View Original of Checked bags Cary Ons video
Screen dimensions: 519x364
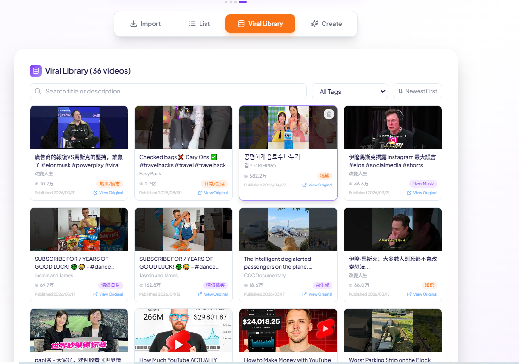(213, 193)
